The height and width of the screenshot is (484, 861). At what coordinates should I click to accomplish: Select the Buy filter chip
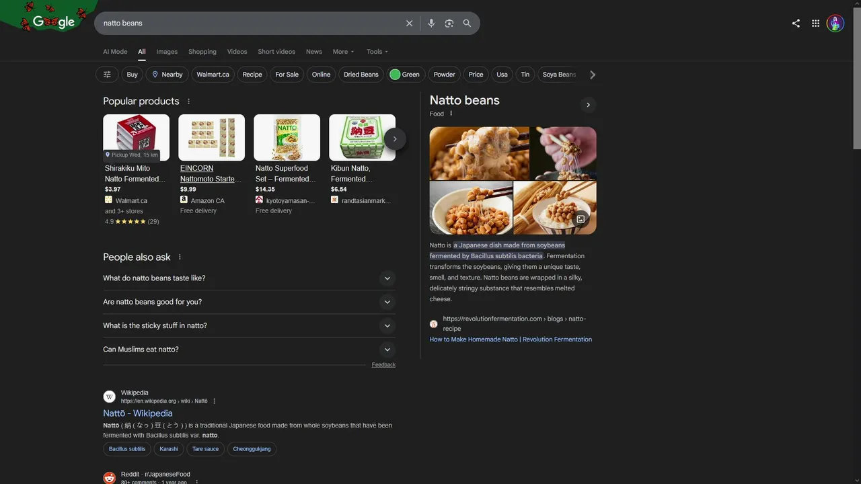click(133, 75)
